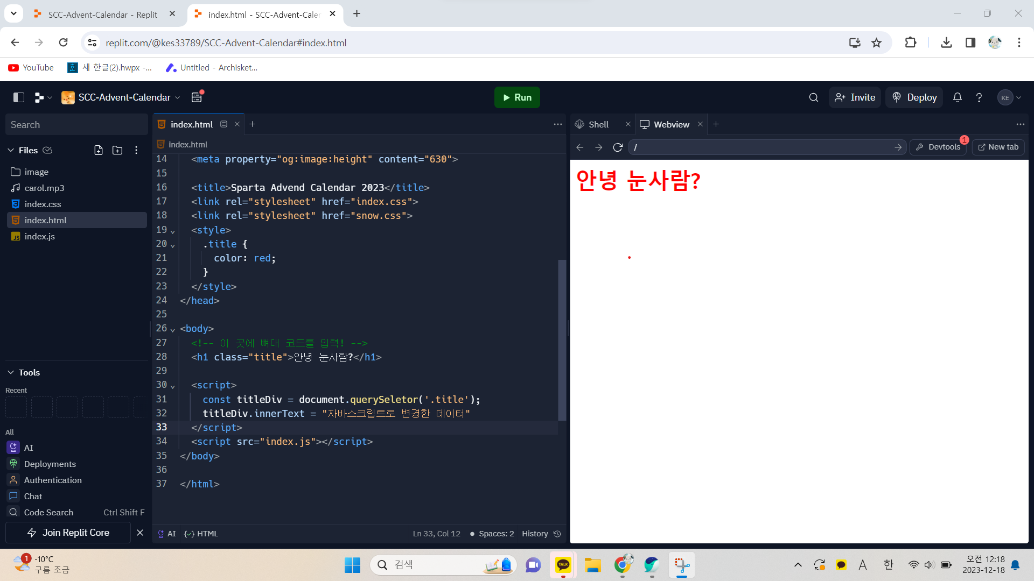This screenshot has height=581, width=1034.
Task: Open notifications bell icon
Action: tap(958, 97)
